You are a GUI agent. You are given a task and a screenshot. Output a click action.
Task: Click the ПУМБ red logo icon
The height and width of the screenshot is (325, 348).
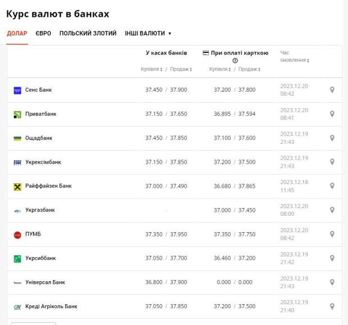(x=17, y=234)
